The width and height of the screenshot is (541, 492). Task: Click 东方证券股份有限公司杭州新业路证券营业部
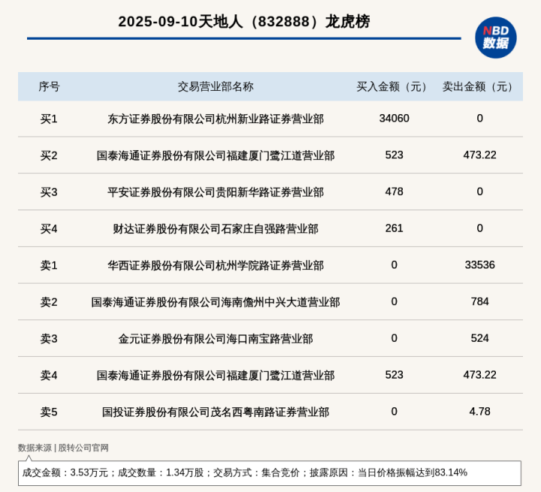click(x=216, y=119)
